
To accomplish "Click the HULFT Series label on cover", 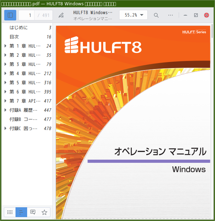I will [x=194, y=32].
